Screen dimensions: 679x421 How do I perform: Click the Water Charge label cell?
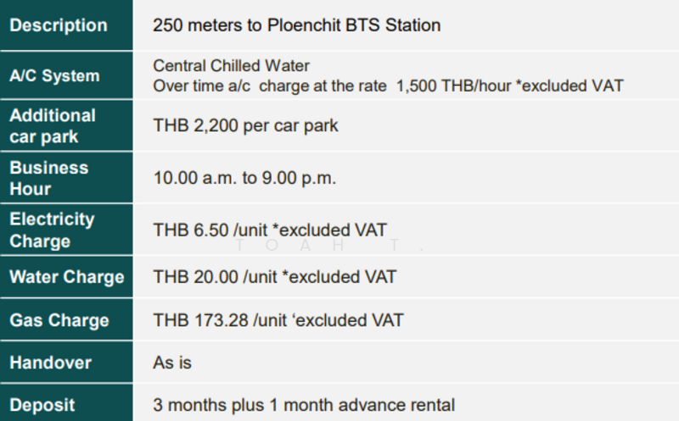66,277
